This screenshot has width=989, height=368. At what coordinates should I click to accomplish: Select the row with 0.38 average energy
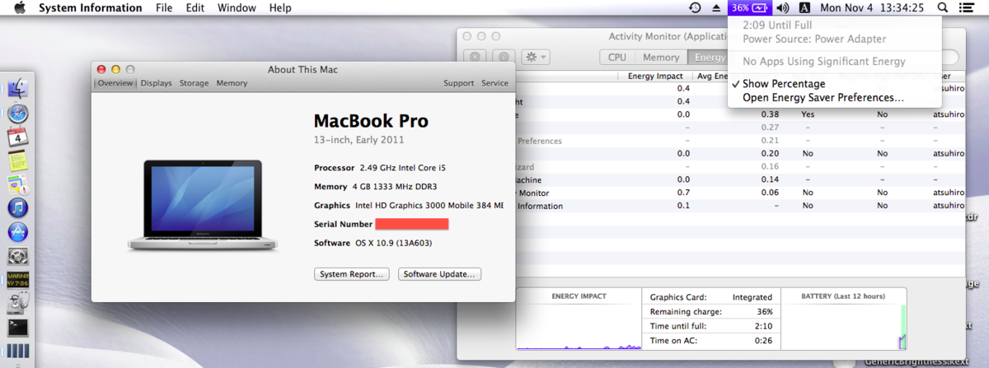[x=740, y=114]
